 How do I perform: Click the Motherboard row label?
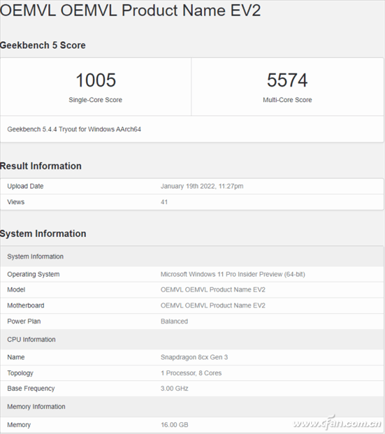click(26, 306)
